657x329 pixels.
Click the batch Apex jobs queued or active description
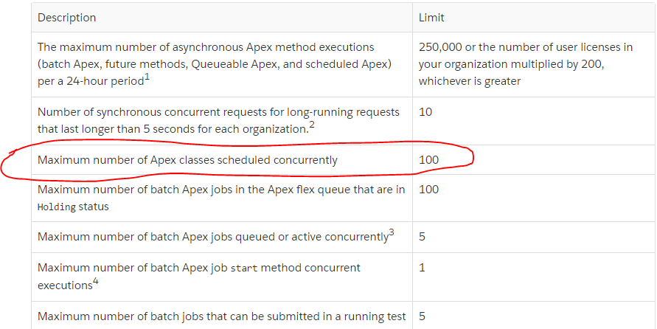212,237
